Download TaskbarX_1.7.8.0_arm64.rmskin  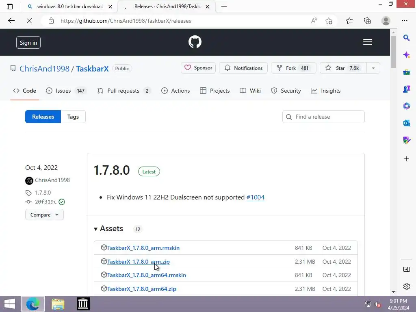click(x=146, y=275)
